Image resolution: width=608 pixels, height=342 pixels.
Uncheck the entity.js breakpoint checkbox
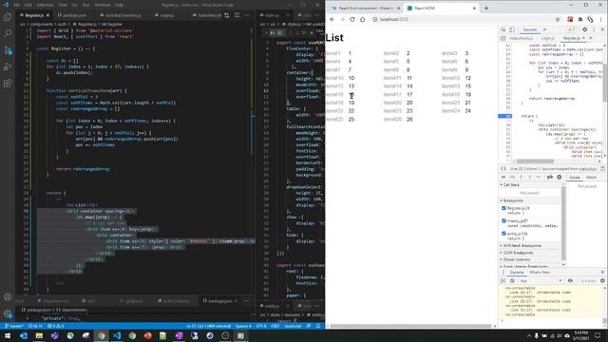pos(503,234)
